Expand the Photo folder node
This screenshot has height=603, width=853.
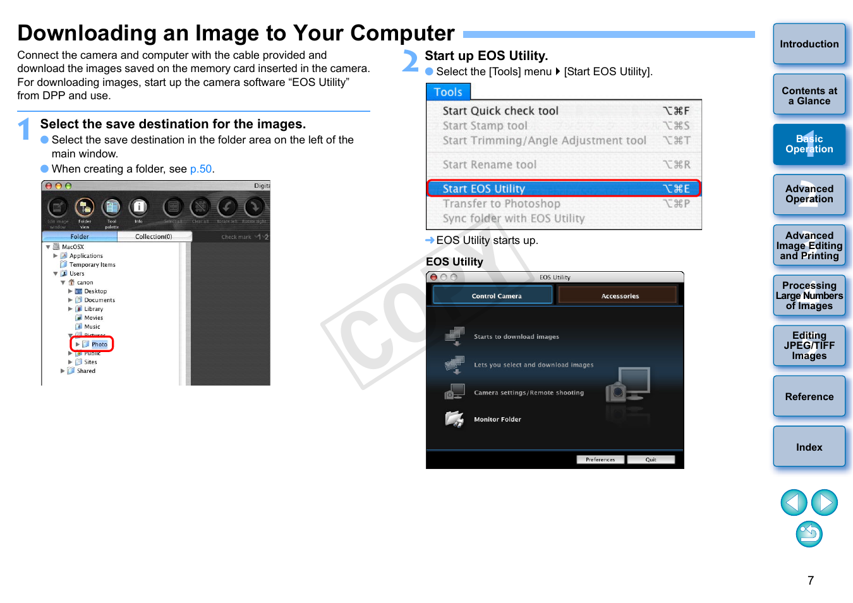coord(78,344)
